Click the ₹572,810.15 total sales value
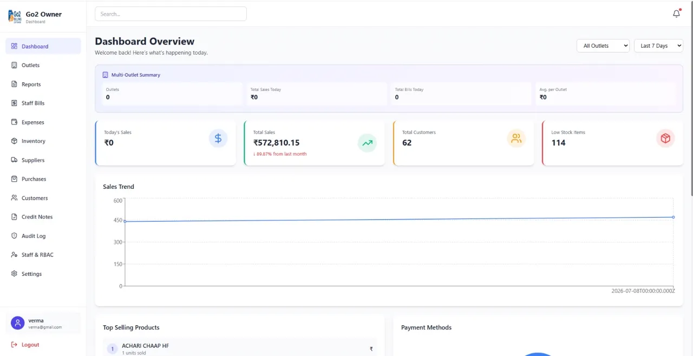The image size is (693, 356). [276, 143]
